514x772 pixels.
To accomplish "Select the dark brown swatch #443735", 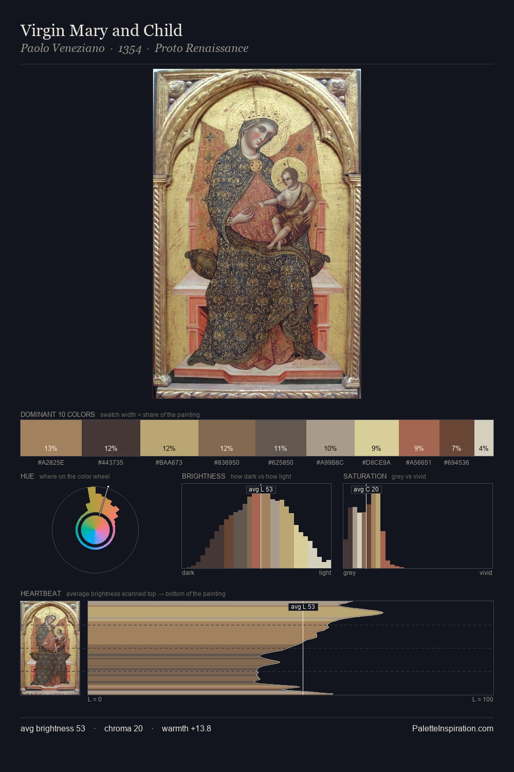I will click(x=111, y=438).
